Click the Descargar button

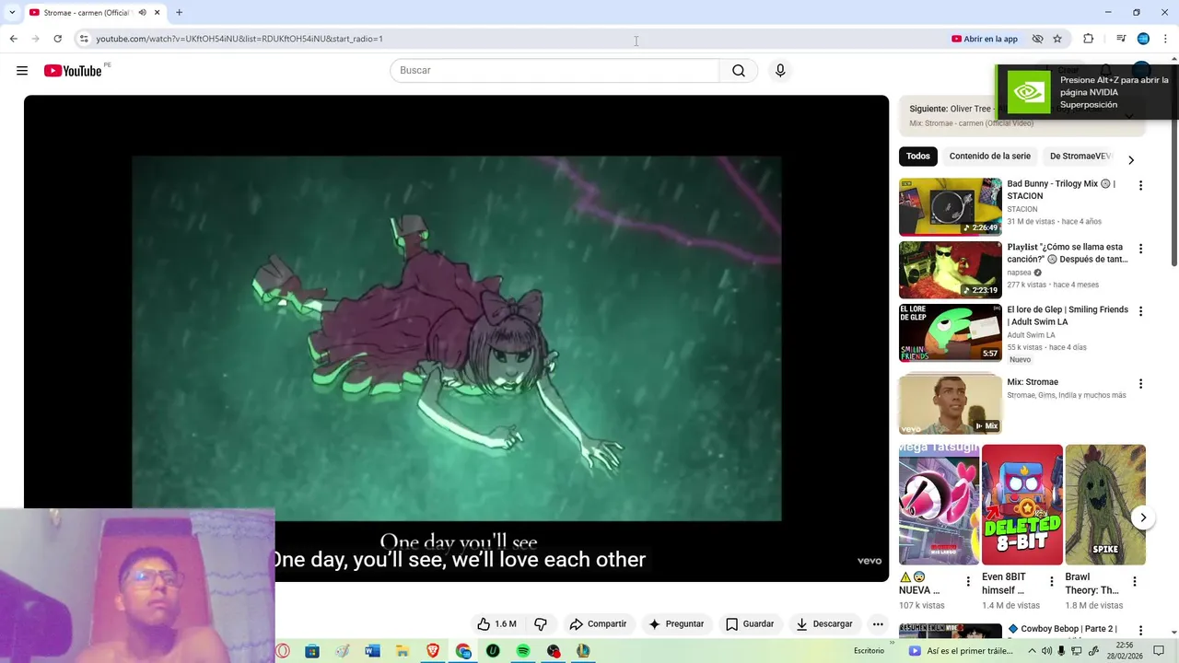824,623
